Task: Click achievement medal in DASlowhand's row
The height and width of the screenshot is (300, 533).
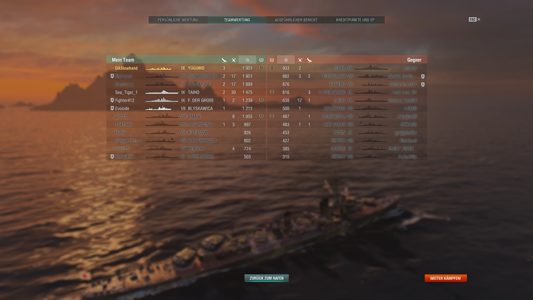Action: pyautogui.click(x=261, y=68)
